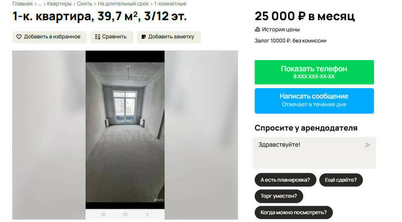Click the compare icon next to Сравнить
Viewport: 402px width, 222px height.
98,37
